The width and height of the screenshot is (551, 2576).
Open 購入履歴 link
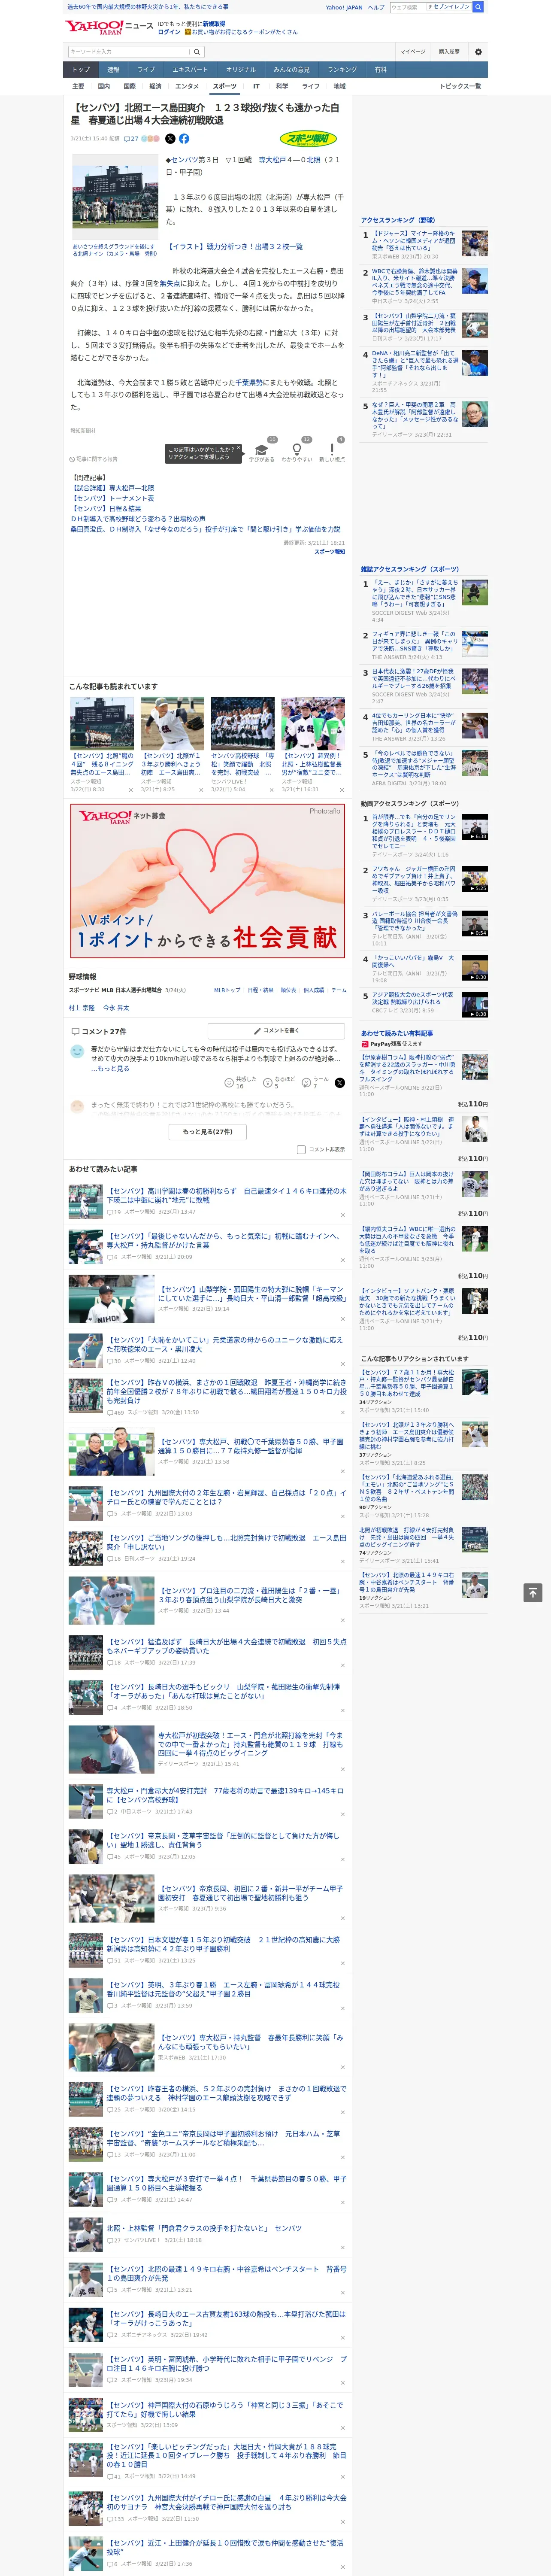(x=449, y=51)
